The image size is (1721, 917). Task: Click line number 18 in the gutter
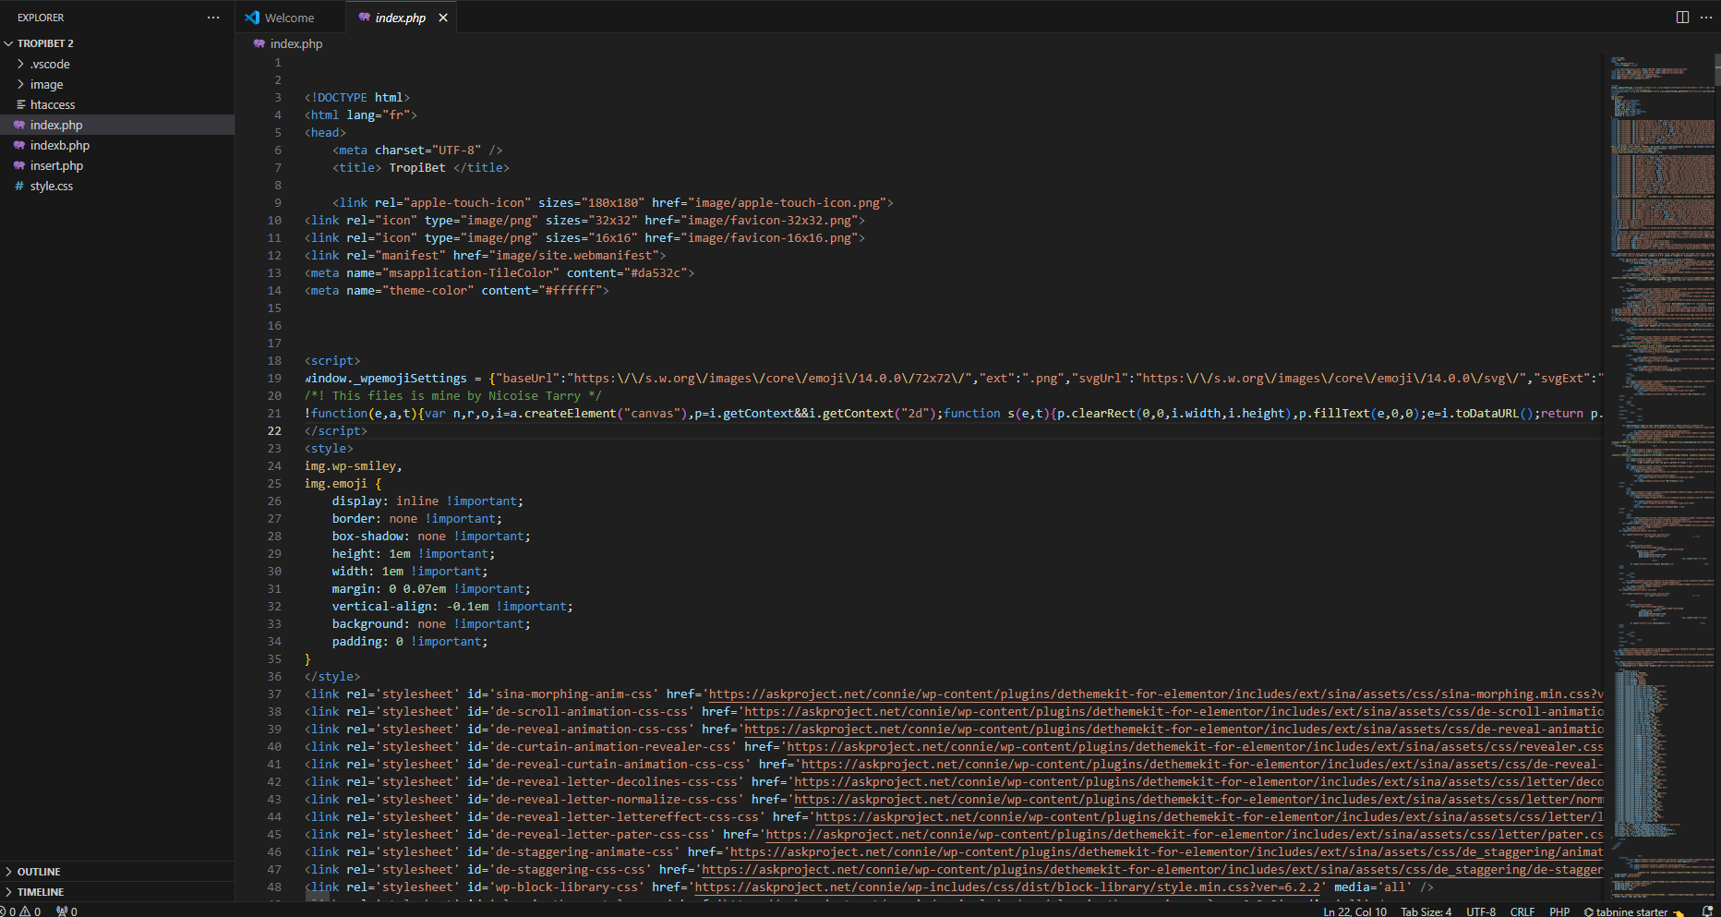[275, 360]
